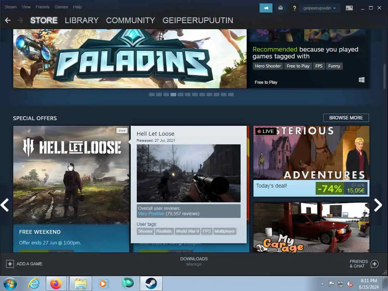Jump to the last carousel page dot
Screen dimensions: 388x291
(231, 94)
